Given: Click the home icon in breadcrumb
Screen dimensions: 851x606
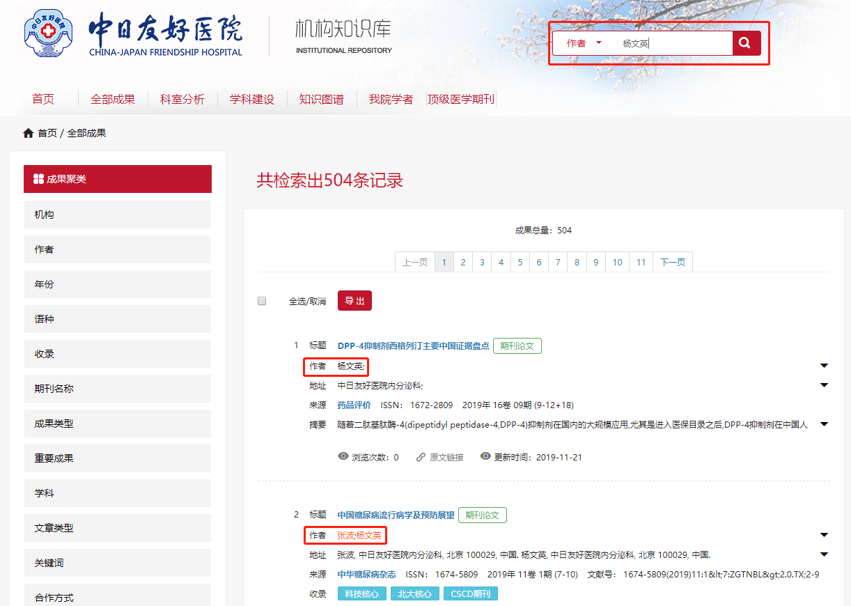Looking at the screenshot, I should (29, 133).
